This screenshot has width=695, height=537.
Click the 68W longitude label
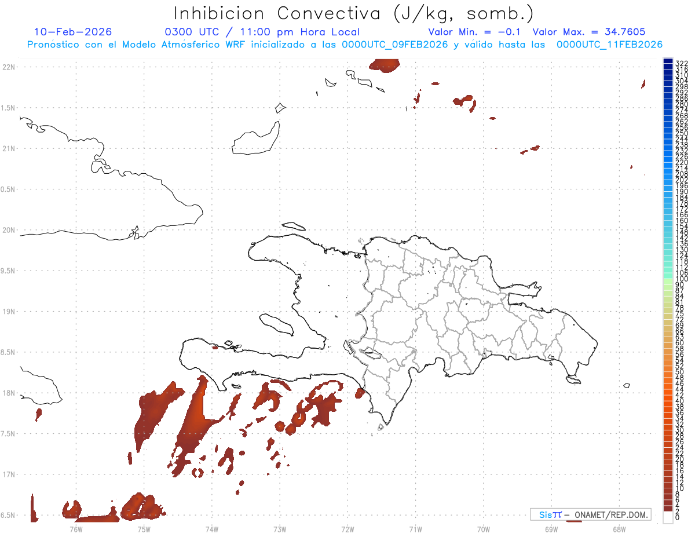[x=619, y=529]
